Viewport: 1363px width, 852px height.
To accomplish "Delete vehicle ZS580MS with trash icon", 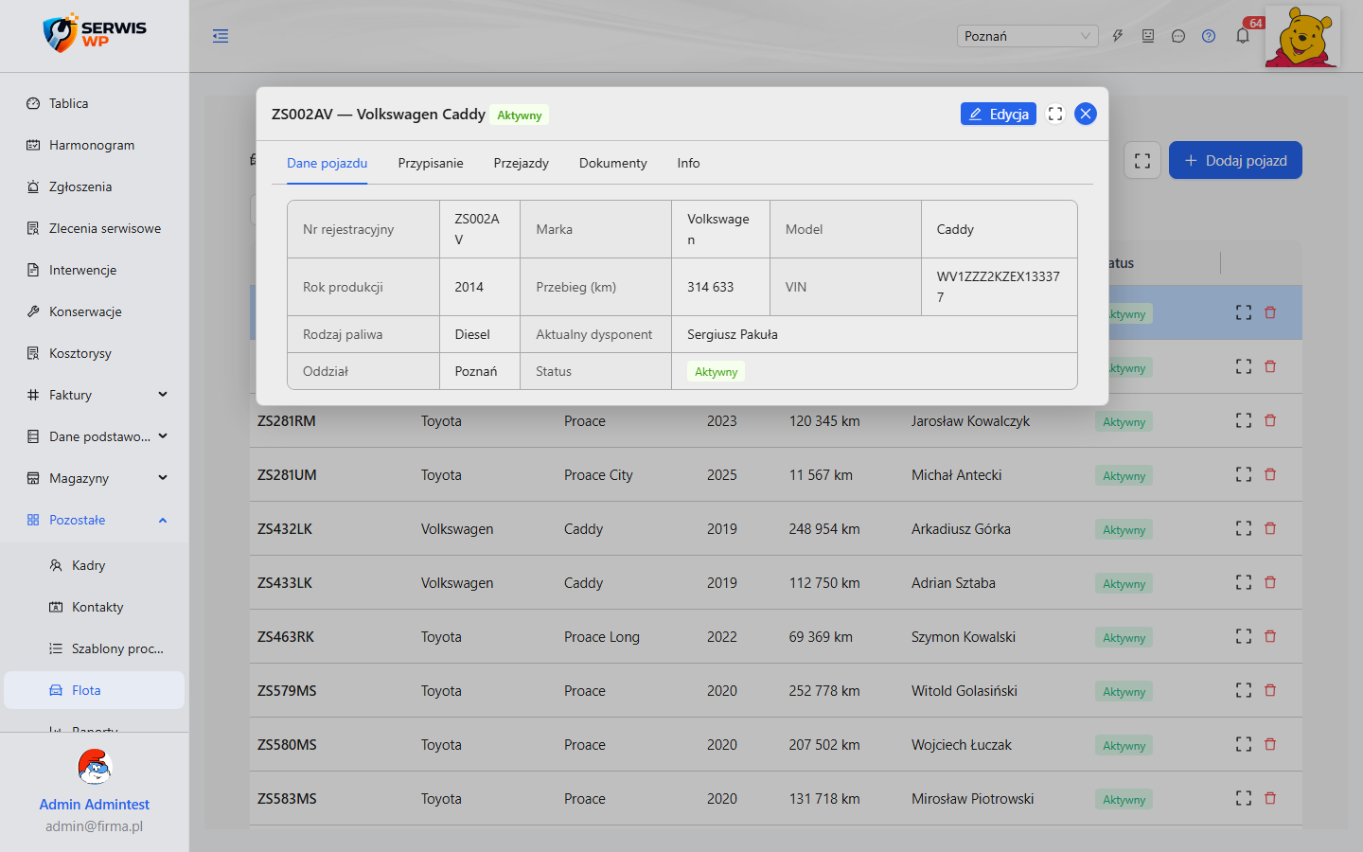I will click(1270, 744).
